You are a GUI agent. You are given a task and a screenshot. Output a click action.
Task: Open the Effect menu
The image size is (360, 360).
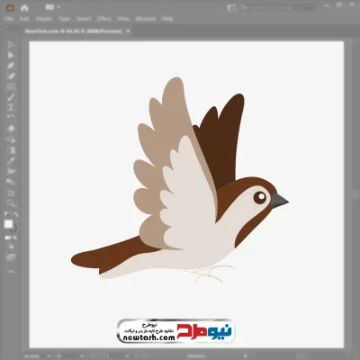point(104,19)
